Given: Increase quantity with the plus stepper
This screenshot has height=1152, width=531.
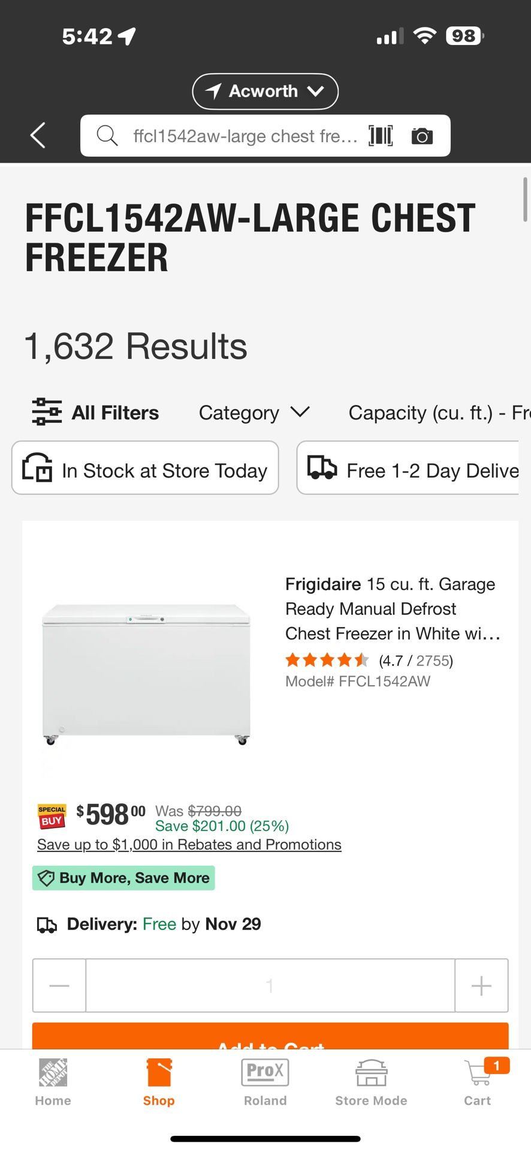Looking at the screenshot, I should click(x=481, y=985).
